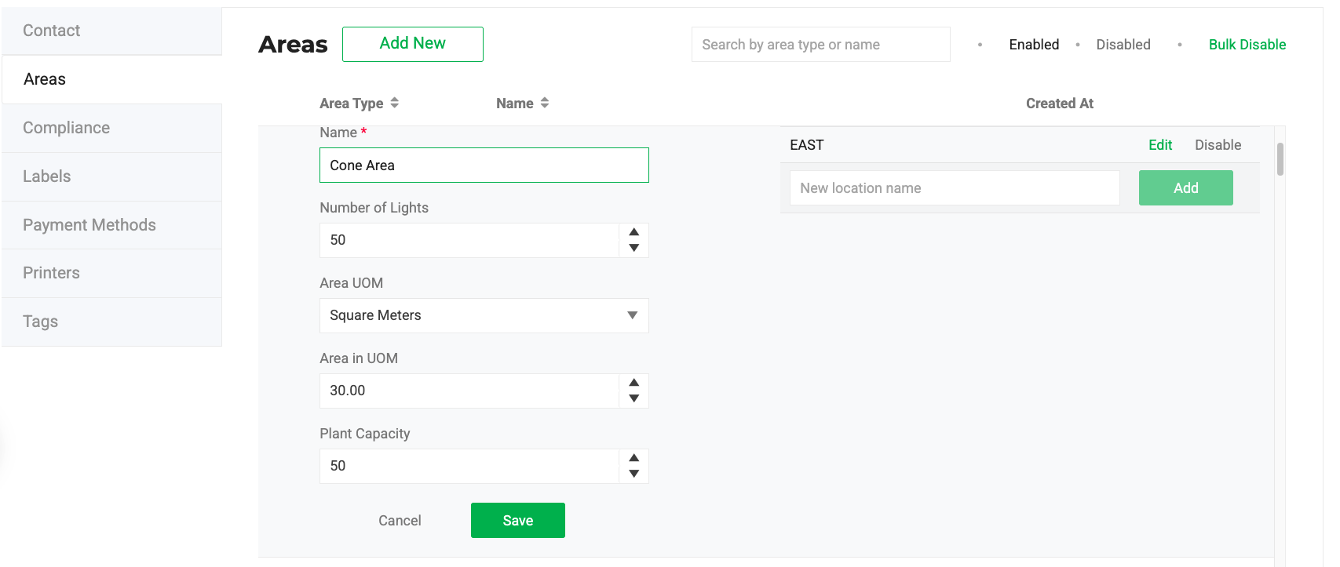Decrease Plant Capacity with down arrow
Image resolution: width=1340 pixels, height=567 pixels.
633,474
